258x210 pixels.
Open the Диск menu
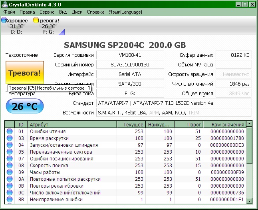[x=77, y=12]
